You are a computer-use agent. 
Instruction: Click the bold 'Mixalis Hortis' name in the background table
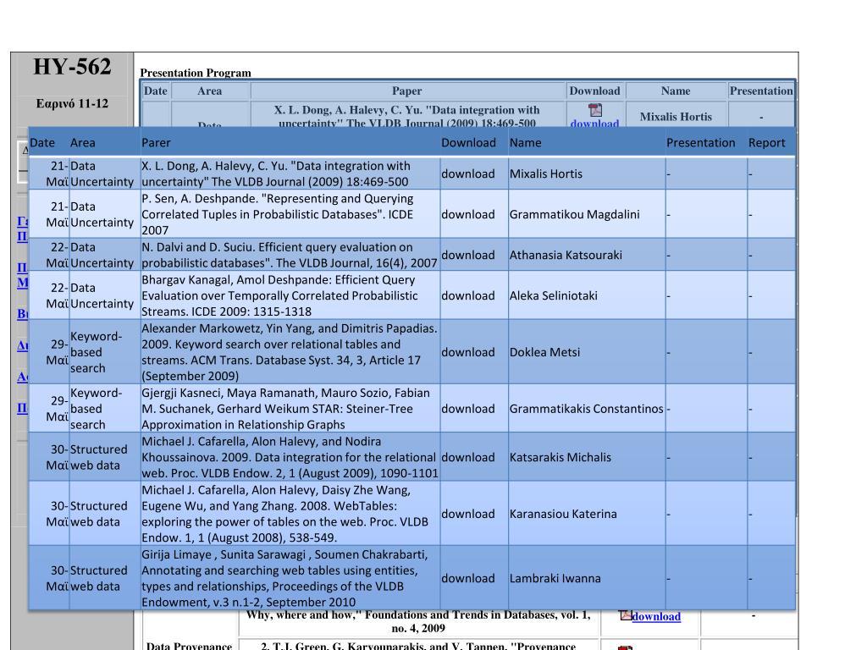(676, 117)
